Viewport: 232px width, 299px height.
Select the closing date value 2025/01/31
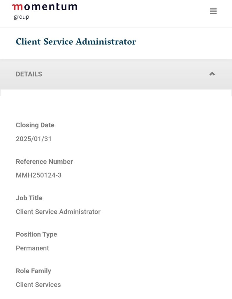(x=34, y=139)
